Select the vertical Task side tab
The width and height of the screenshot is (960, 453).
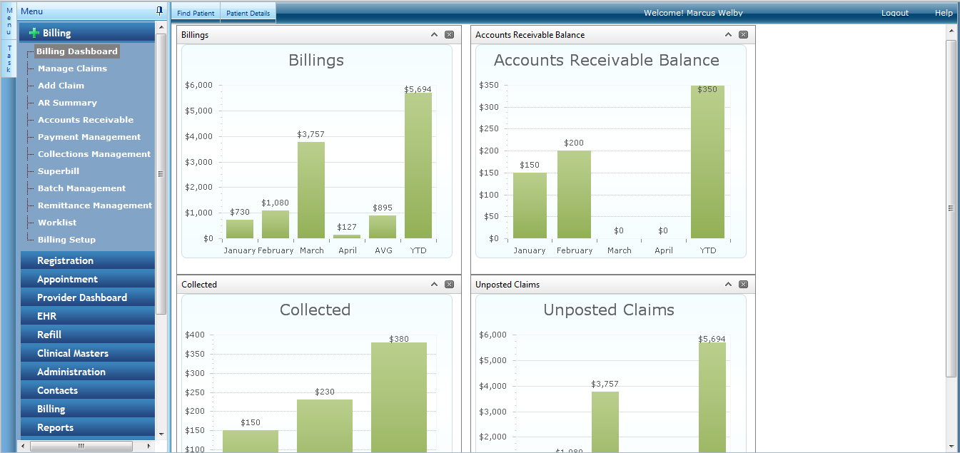pyautogui.click(x=9, y=58)
